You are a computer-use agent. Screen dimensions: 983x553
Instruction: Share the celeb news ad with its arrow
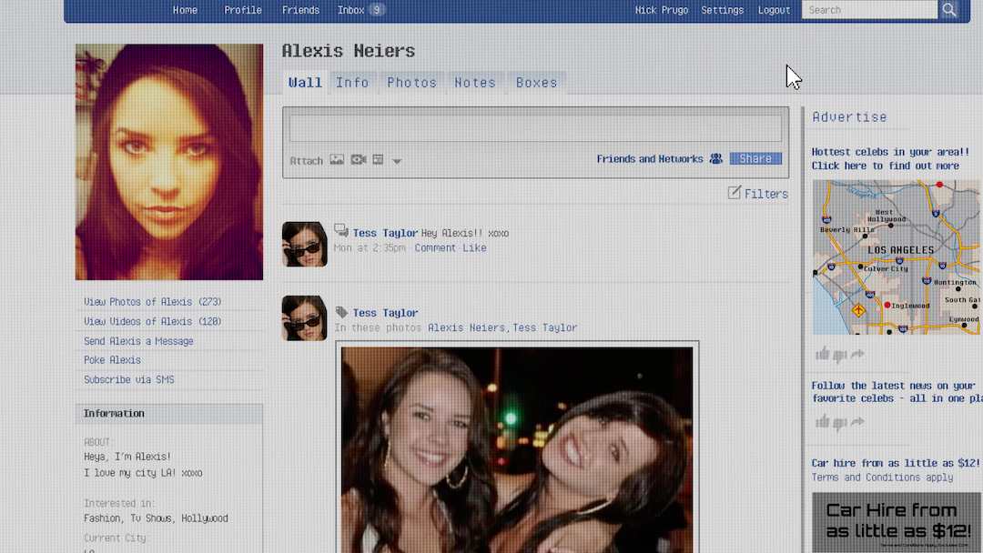[857, 421]
